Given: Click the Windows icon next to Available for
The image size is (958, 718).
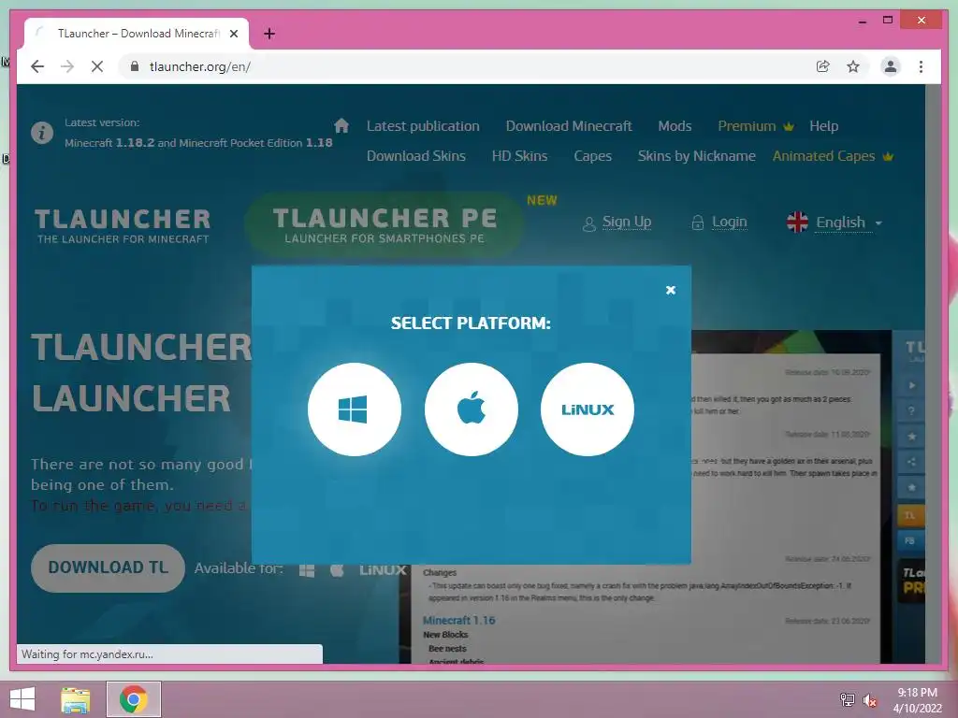Looking at the screenshot, I should [307, 570].
